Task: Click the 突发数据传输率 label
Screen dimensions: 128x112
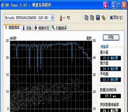Action: [x=110, y=105]
